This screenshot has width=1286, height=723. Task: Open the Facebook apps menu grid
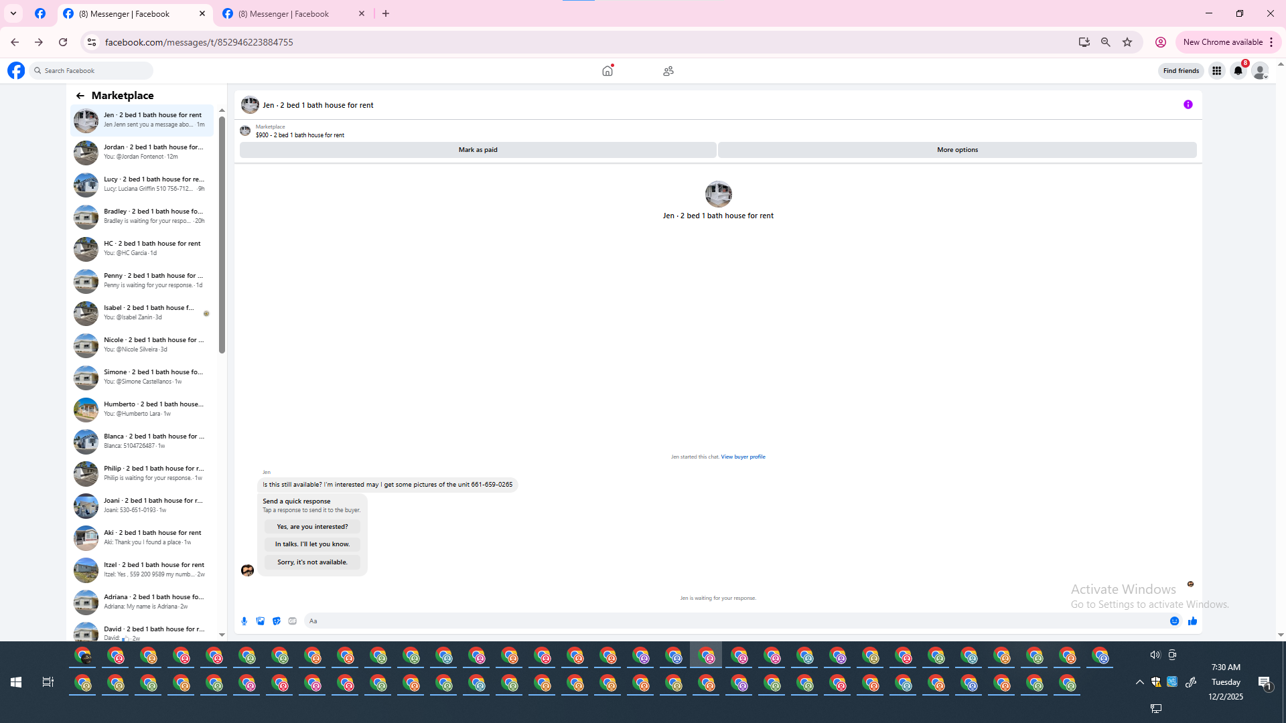click(1216, 71)
